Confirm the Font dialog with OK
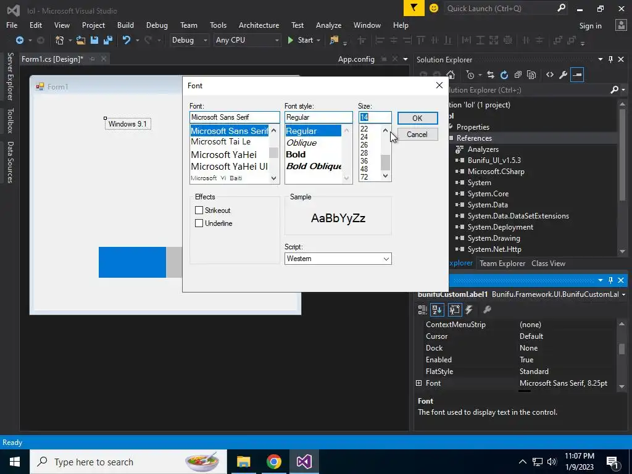632x474 pixels. 417,118
